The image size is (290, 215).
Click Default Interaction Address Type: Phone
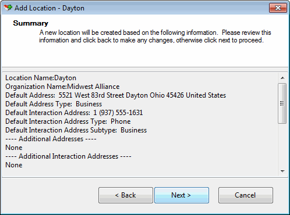[x=68, y=121]
